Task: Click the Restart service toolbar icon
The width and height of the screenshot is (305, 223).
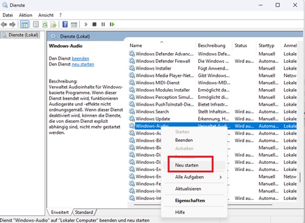Action: pos(112,24)
